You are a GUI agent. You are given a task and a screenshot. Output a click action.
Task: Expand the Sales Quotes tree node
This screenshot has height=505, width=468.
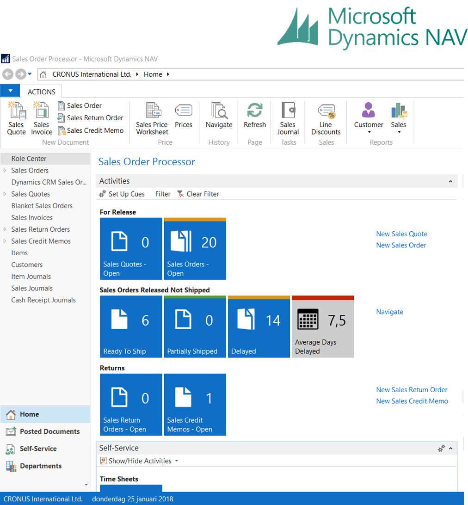pyautogui.click(x=5, y=194)
